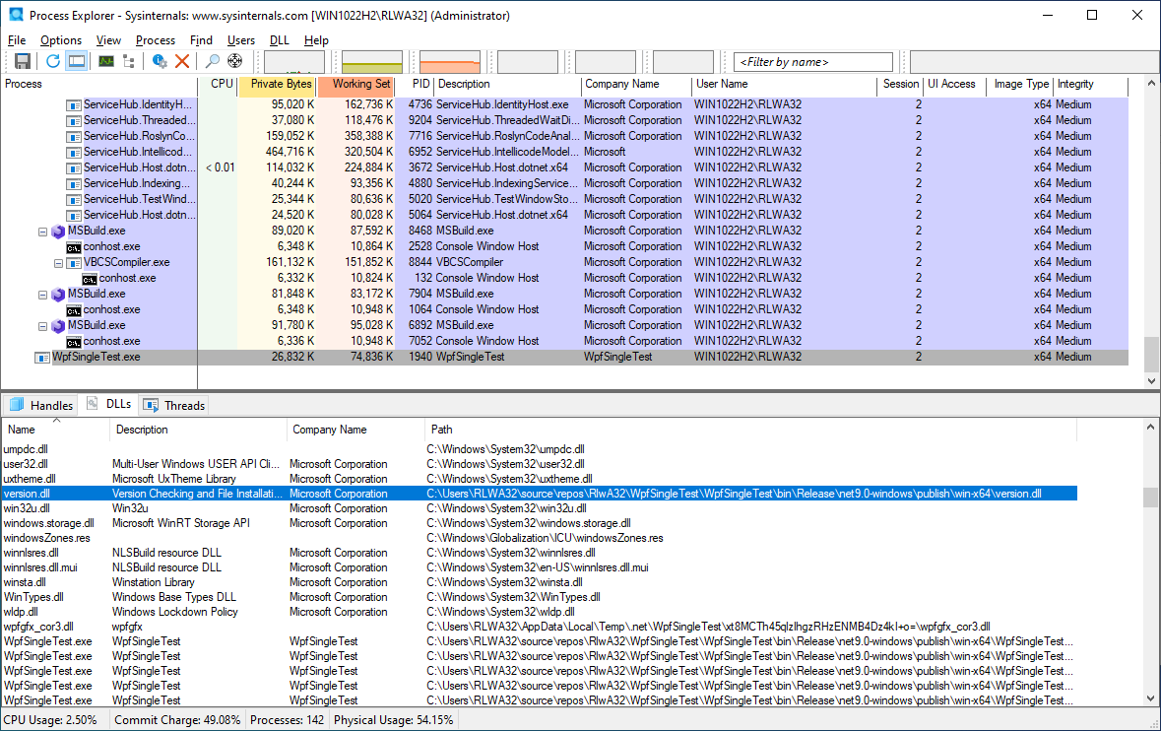The image size is (1161, 731).
Task: Click the red X Kill Process icon
Action: click(x=182, y=61)
